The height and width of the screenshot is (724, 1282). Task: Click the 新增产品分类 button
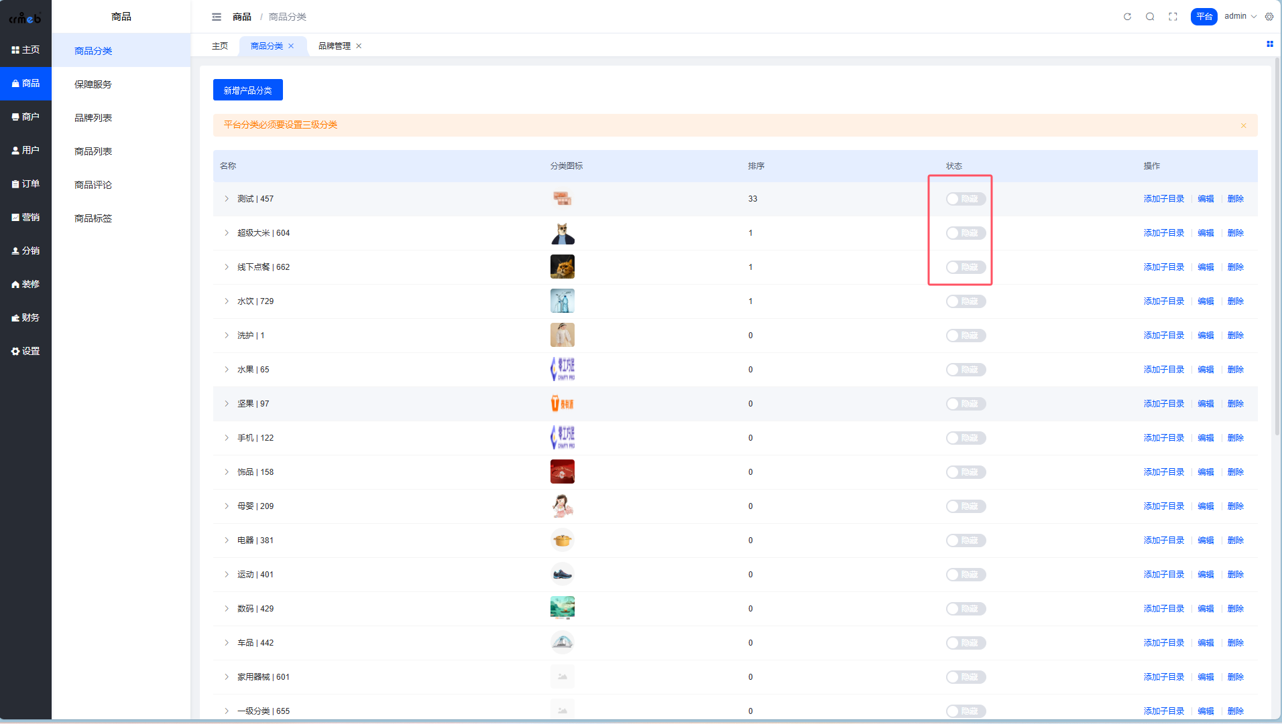coord(247,90)
